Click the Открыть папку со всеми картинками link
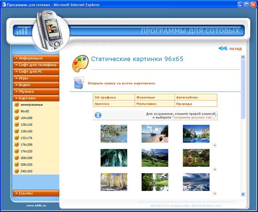258x212 pixels. point(121,83)
